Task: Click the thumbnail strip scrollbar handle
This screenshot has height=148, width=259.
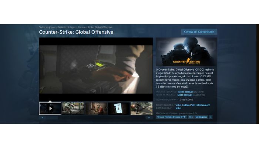Action: pos(52,118)
